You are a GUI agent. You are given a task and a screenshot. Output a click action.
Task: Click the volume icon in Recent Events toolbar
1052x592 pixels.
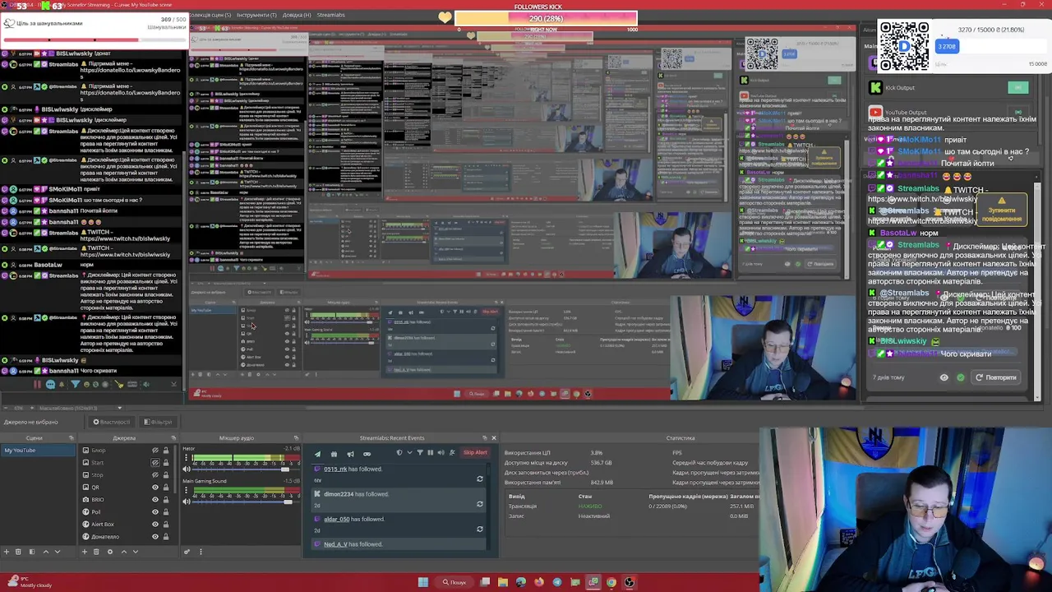pyautogui.click(x=441, y=452)
